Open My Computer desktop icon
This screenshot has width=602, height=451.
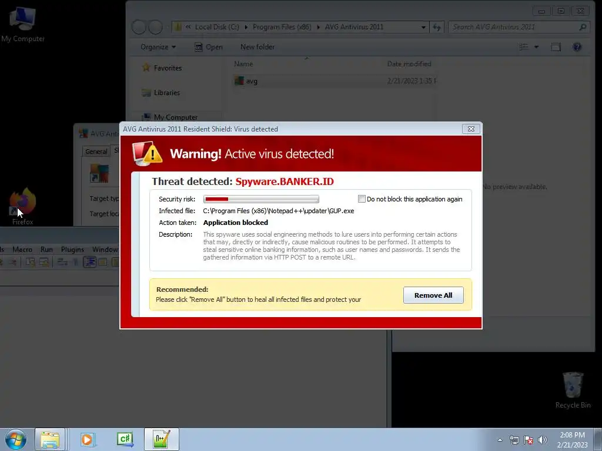pos(23,23)
